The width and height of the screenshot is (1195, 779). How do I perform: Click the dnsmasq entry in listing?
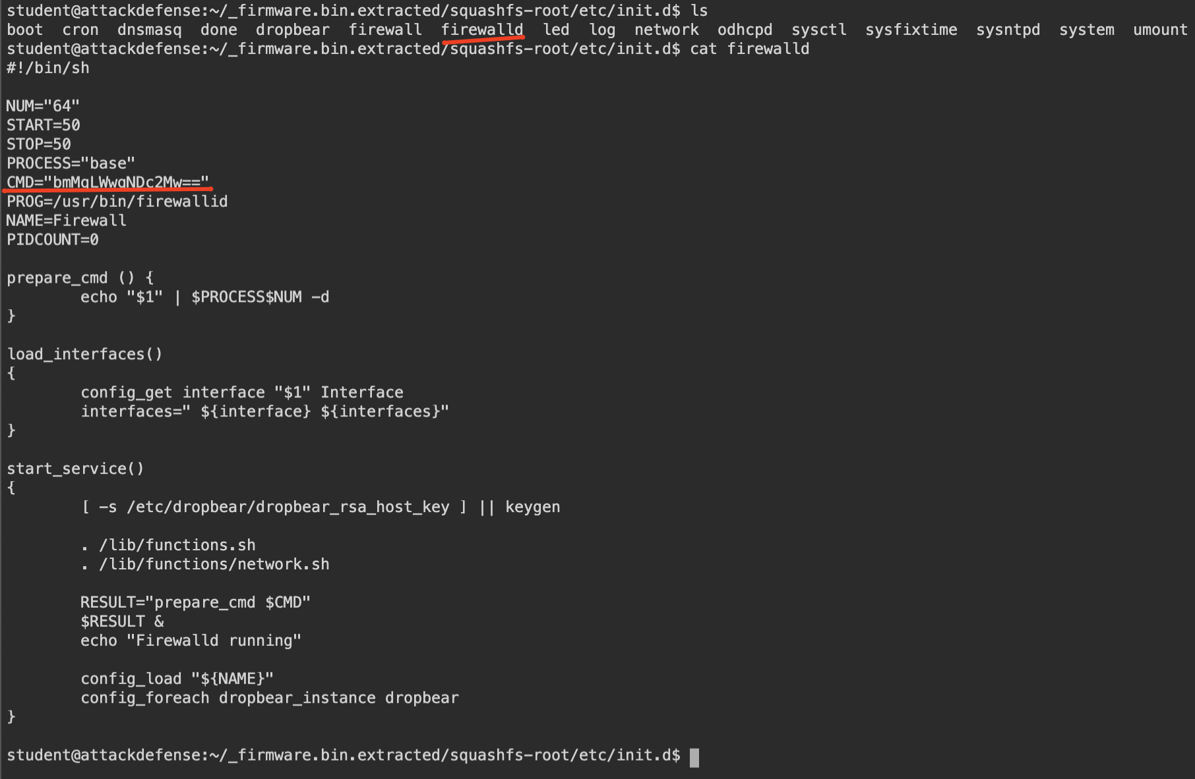point(149,30)
